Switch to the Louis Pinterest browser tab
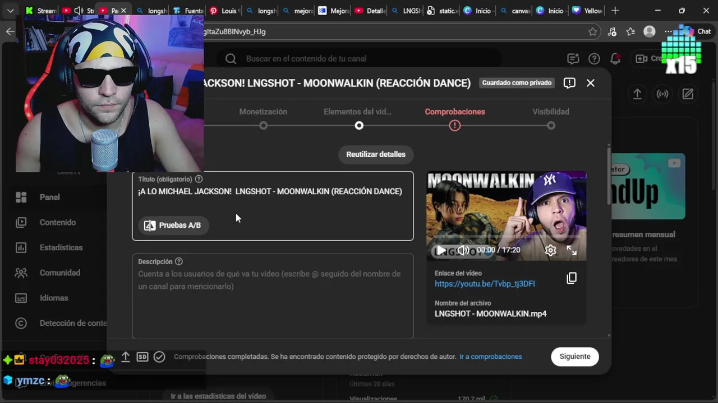This screenshot has height=403, width=718. tap(224, 11)
